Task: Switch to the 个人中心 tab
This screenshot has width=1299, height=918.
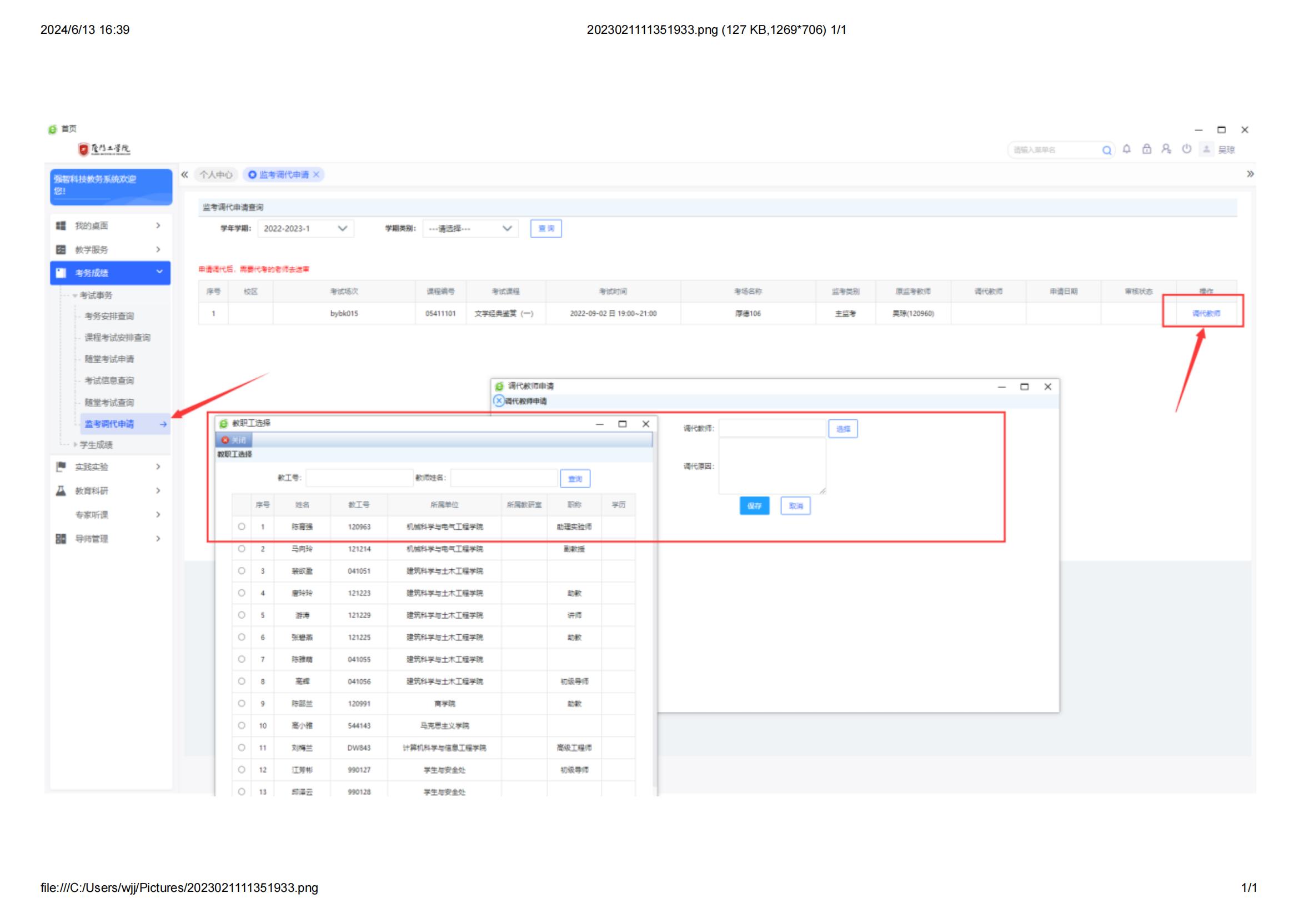Action: [215, 175]
